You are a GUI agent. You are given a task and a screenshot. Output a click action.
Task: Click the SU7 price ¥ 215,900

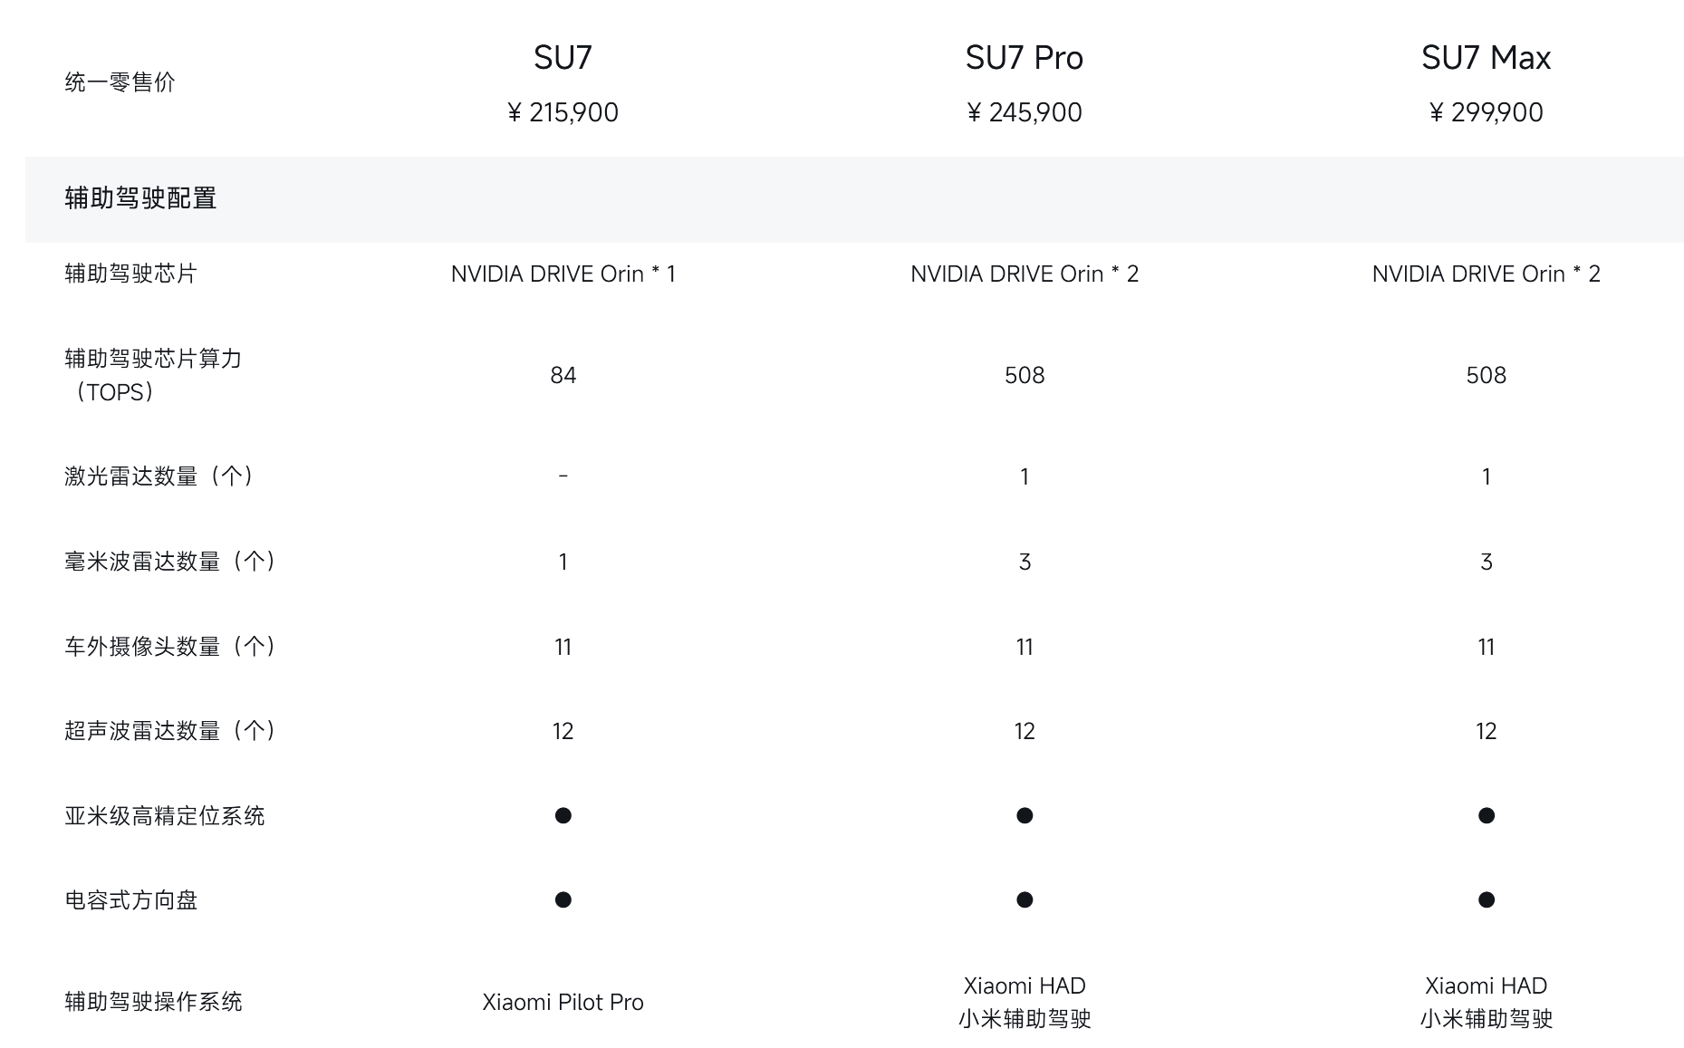coord(563,112)
